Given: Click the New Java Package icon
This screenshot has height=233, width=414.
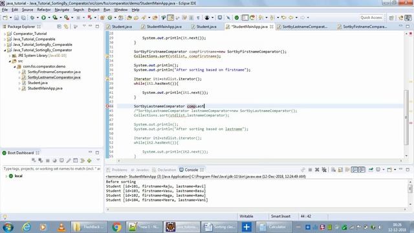Looking at the screenshot, I should pos(102,17).
